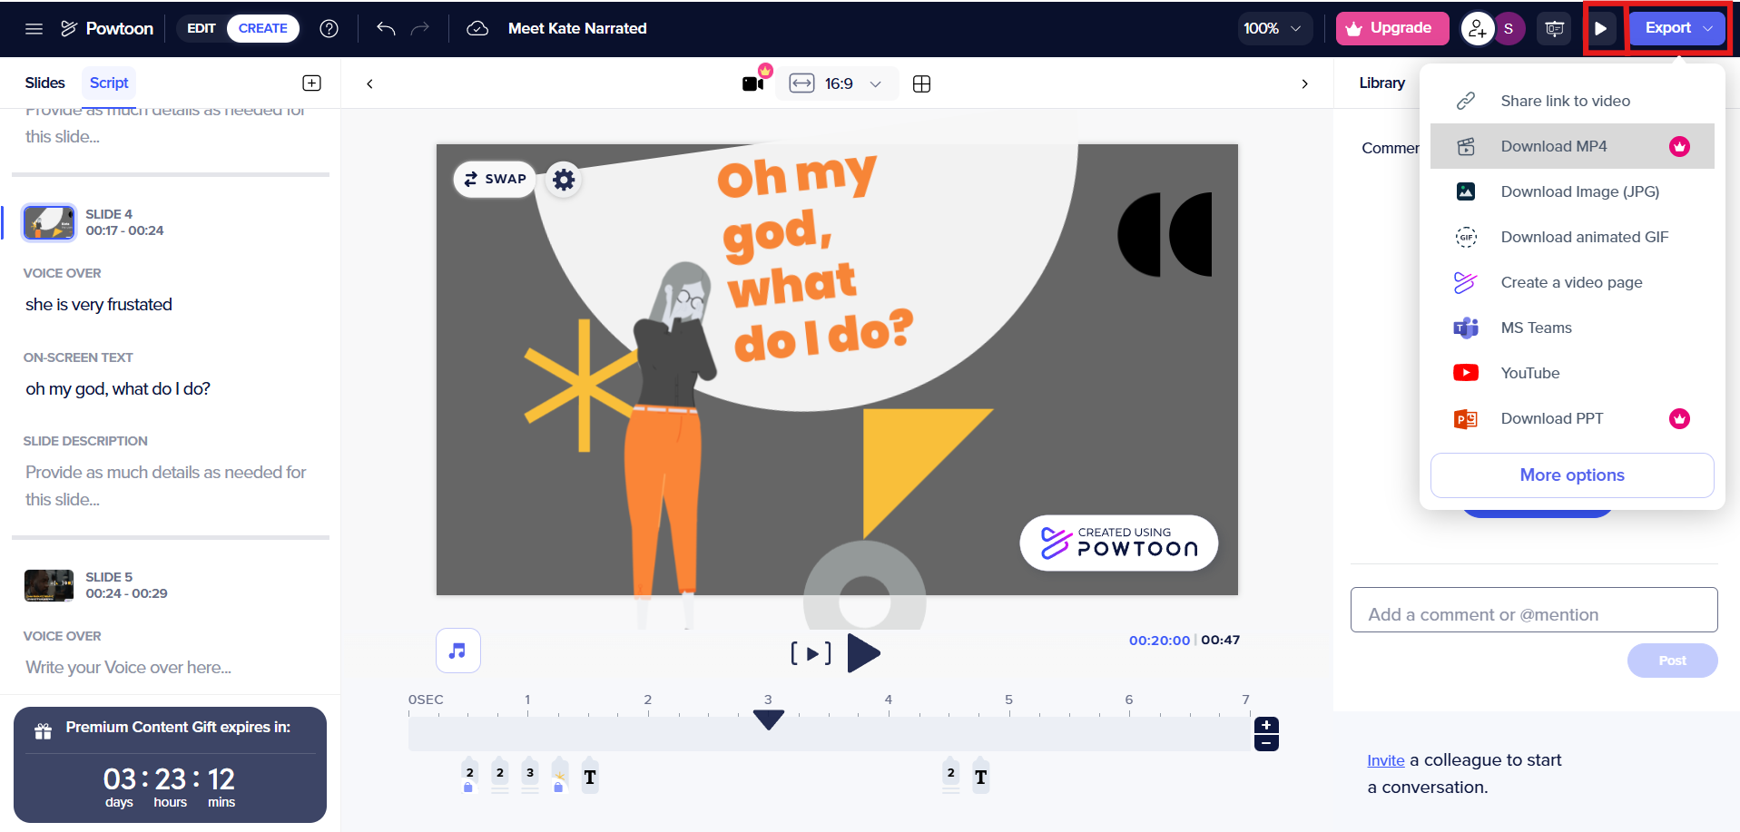Click the add collaborator person icon
The image size is (1740, 832).
point(1477,29)
